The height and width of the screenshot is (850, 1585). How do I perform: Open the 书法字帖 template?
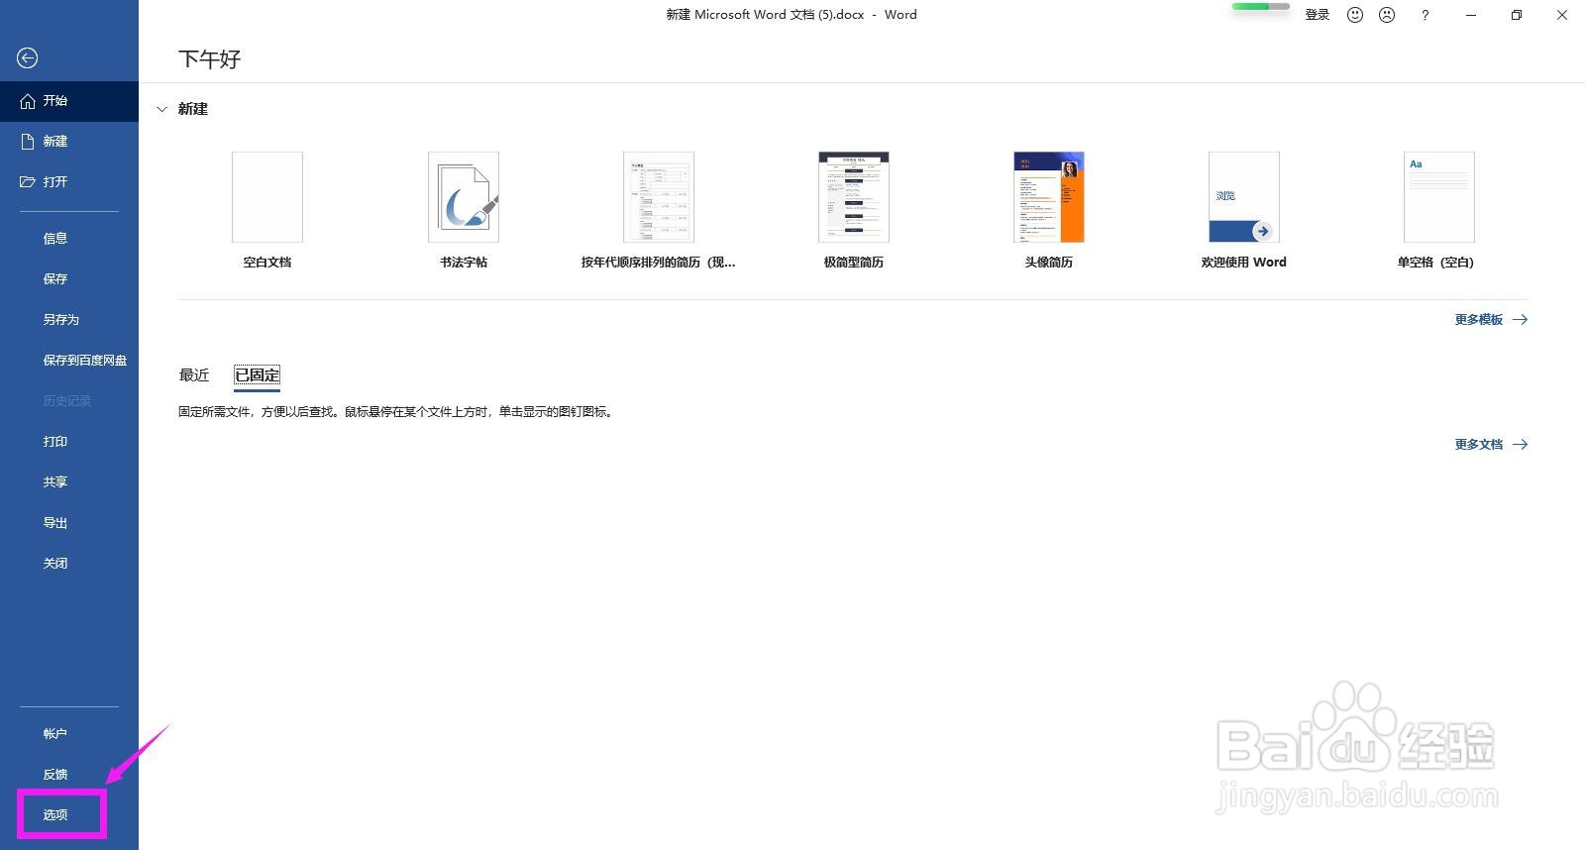pos(464,196)
